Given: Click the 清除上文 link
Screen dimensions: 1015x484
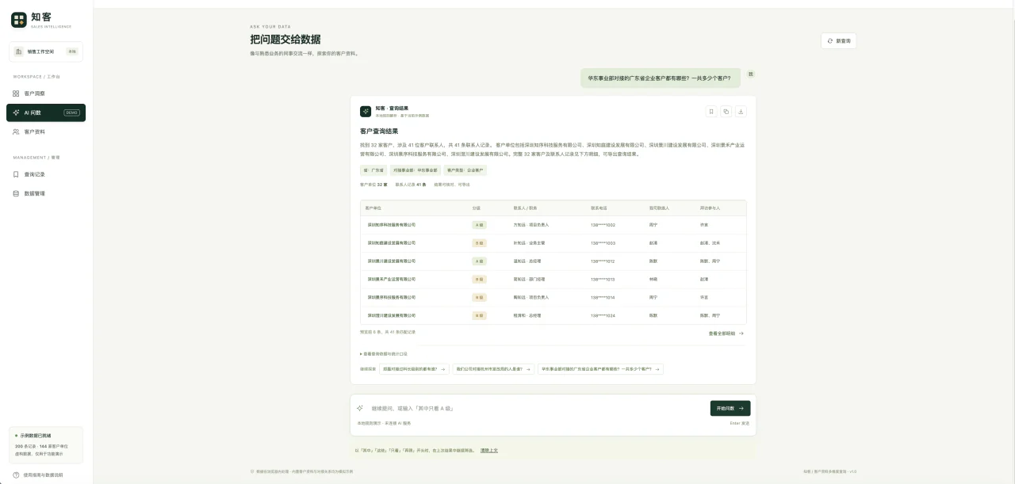Looking at the screenshot, I should (x=489, y=450).
